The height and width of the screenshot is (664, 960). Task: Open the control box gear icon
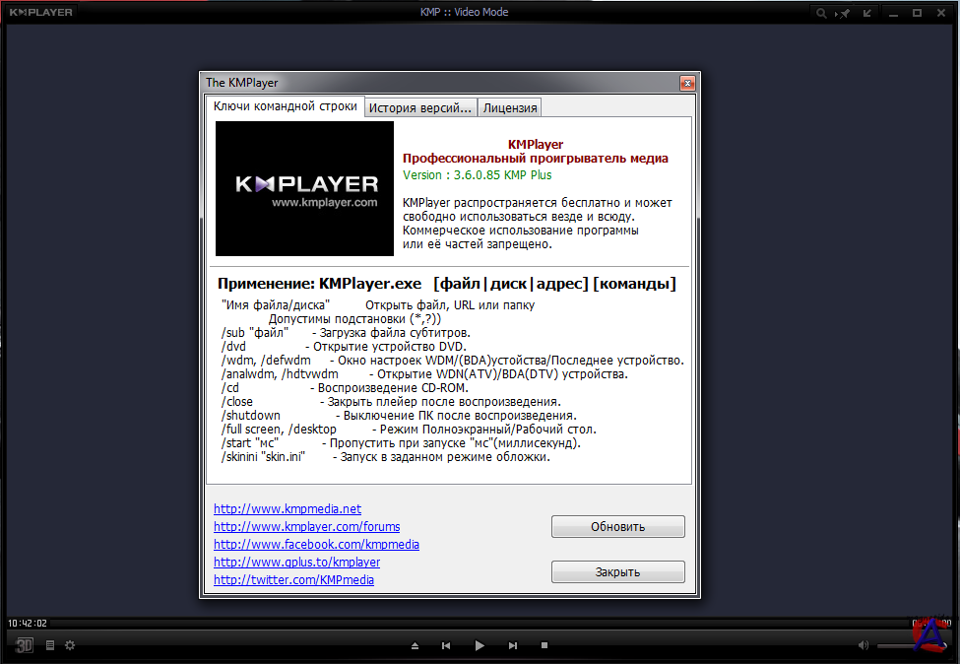click(70, 645)
